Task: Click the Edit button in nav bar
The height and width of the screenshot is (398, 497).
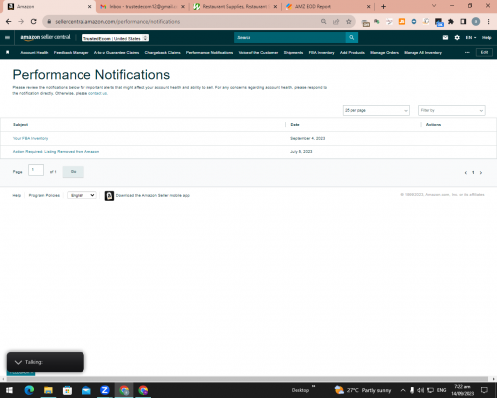Action: click(x=484, y=52)
